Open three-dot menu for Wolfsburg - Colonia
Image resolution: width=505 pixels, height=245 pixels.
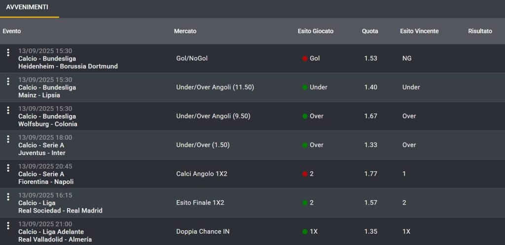coord(8,110)
